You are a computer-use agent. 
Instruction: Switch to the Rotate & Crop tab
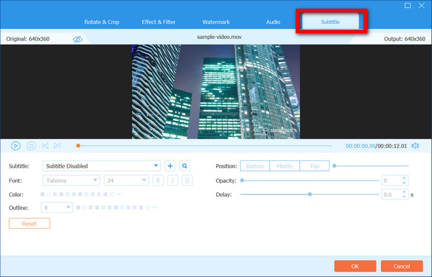(x=103, y=22)
